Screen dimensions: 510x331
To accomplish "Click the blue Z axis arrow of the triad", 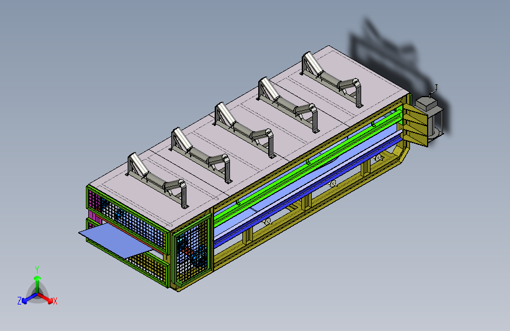I will coord(29,298).
